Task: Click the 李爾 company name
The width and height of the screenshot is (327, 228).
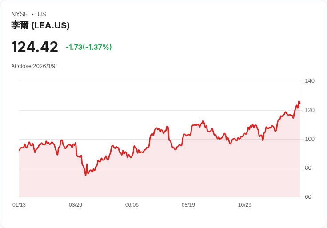Action: [x=20, y=26]
